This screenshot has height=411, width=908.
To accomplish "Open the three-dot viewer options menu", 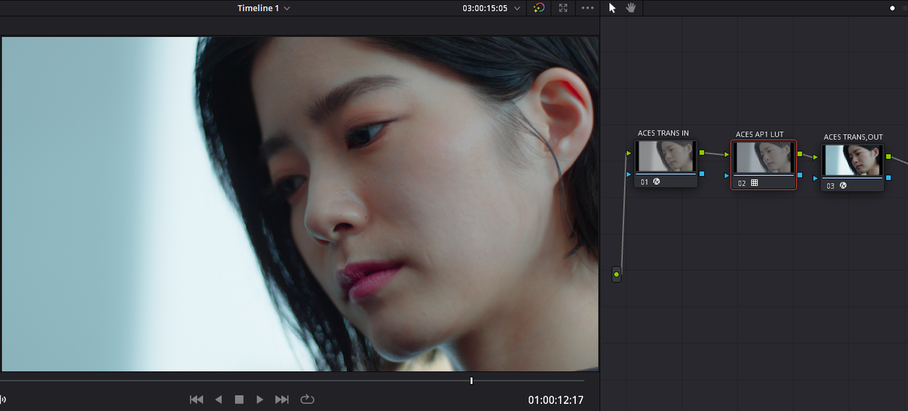I will point(587,8).
